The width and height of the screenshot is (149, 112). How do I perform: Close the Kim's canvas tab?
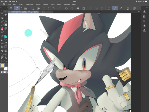click(41, 12)
